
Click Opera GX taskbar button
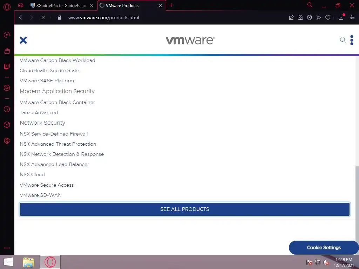[50, 262]
